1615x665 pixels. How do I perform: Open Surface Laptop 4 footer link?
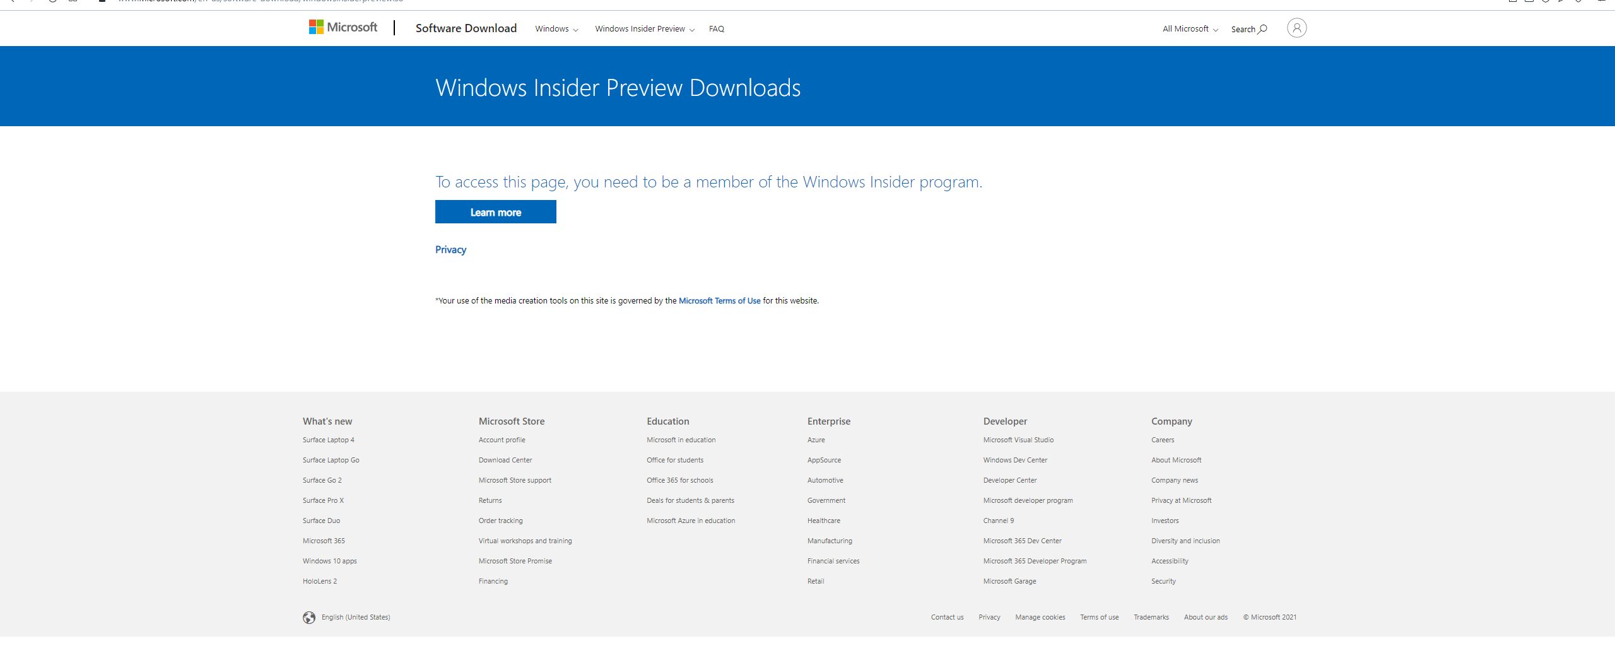click(329, 440)
